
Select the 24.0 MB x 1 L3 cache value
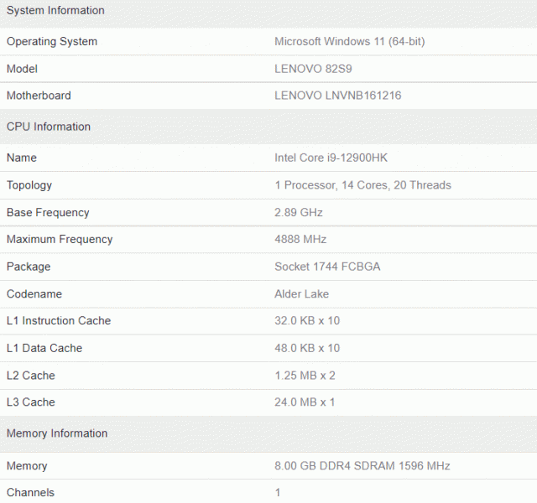coord(305,402)
